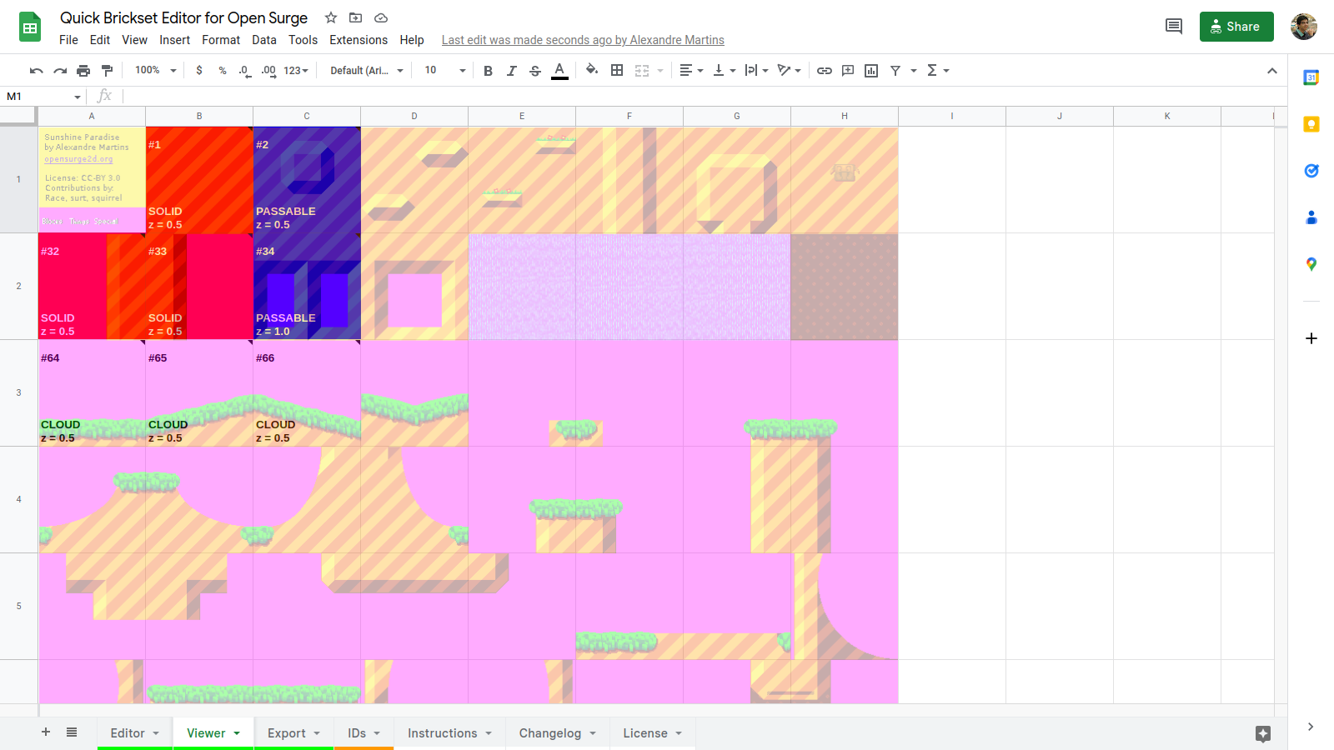The width and height of the screenshot is (1334, 750).
Task: Open the Default (Arial) font dropdown
Action: point(367,71)
